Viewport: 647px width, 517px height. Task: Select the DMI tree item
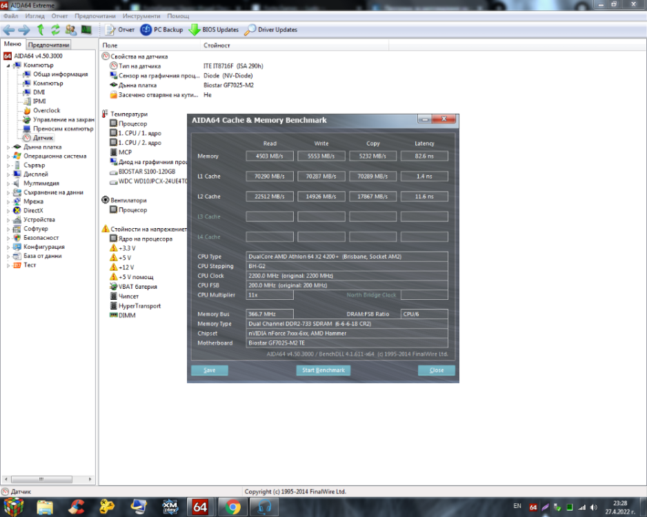[x=39, y=92]
